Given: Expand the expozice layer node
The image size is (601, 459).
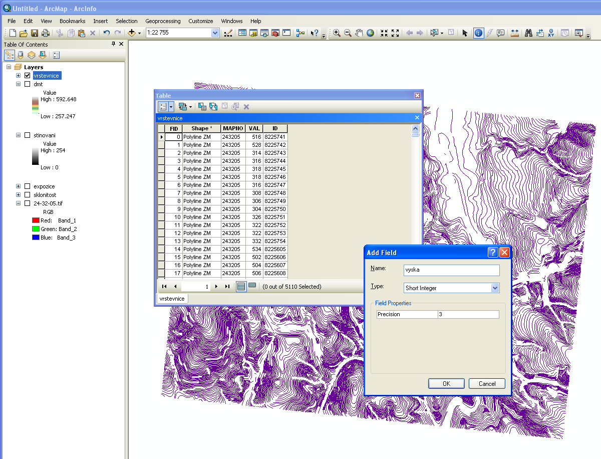Looking at the screenshot, I should click(x=19, y=186).
